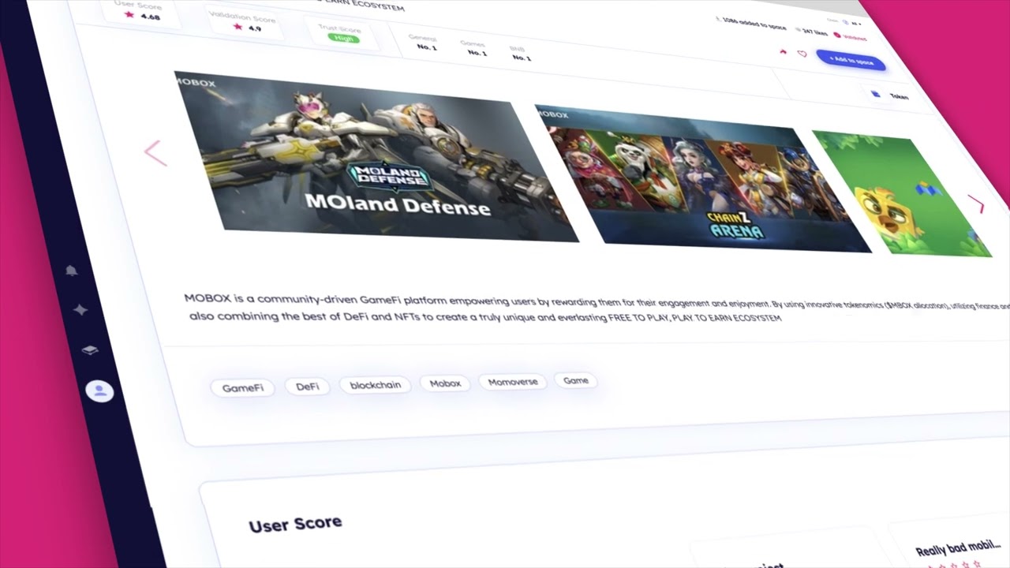Select the DeFi tag
Viewport: 1010px width, 568px height.
tap(308, 387)
